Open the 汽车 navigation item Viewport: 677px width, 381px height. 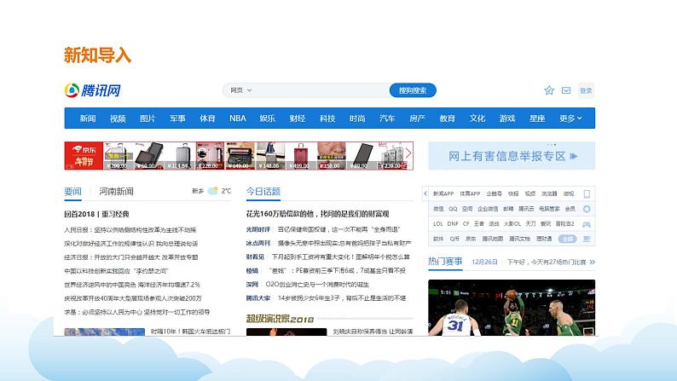387,118
